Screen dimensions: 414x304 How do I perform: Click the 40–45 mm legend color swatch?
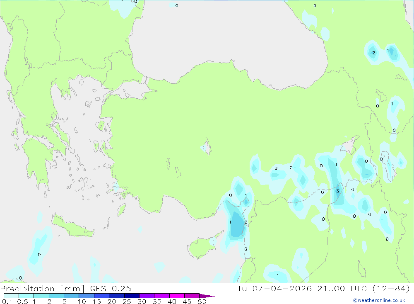point(177,296)
